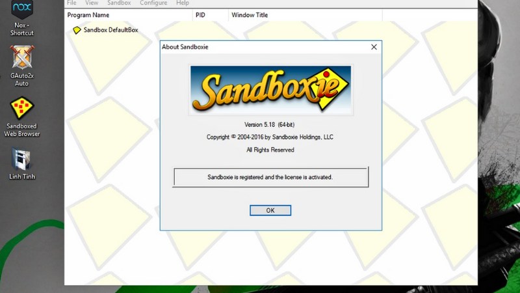Click the registered license status text box
The image size is (520, 293).
270,177
